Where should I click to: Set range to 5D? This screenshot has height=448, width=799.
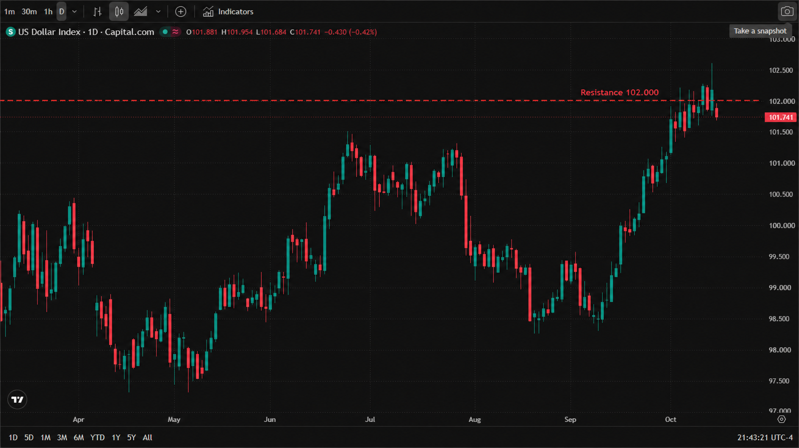coord(29,437)
